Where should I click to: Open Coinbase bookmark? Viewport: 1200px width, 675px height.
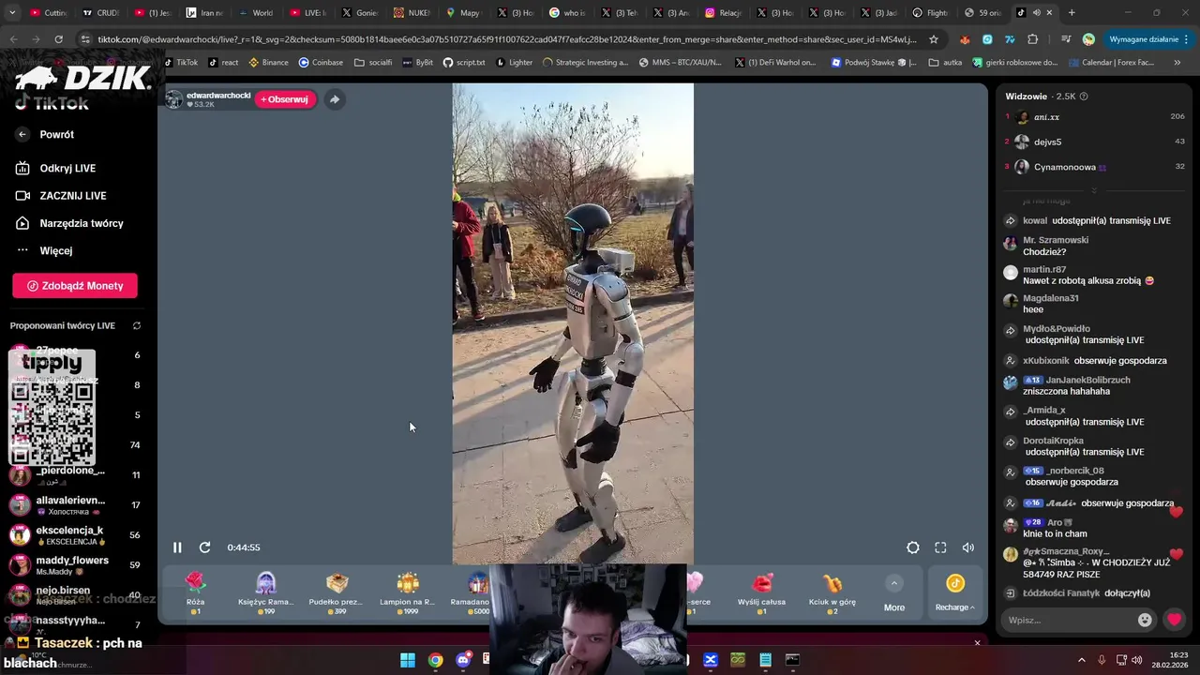coord(321,63)
